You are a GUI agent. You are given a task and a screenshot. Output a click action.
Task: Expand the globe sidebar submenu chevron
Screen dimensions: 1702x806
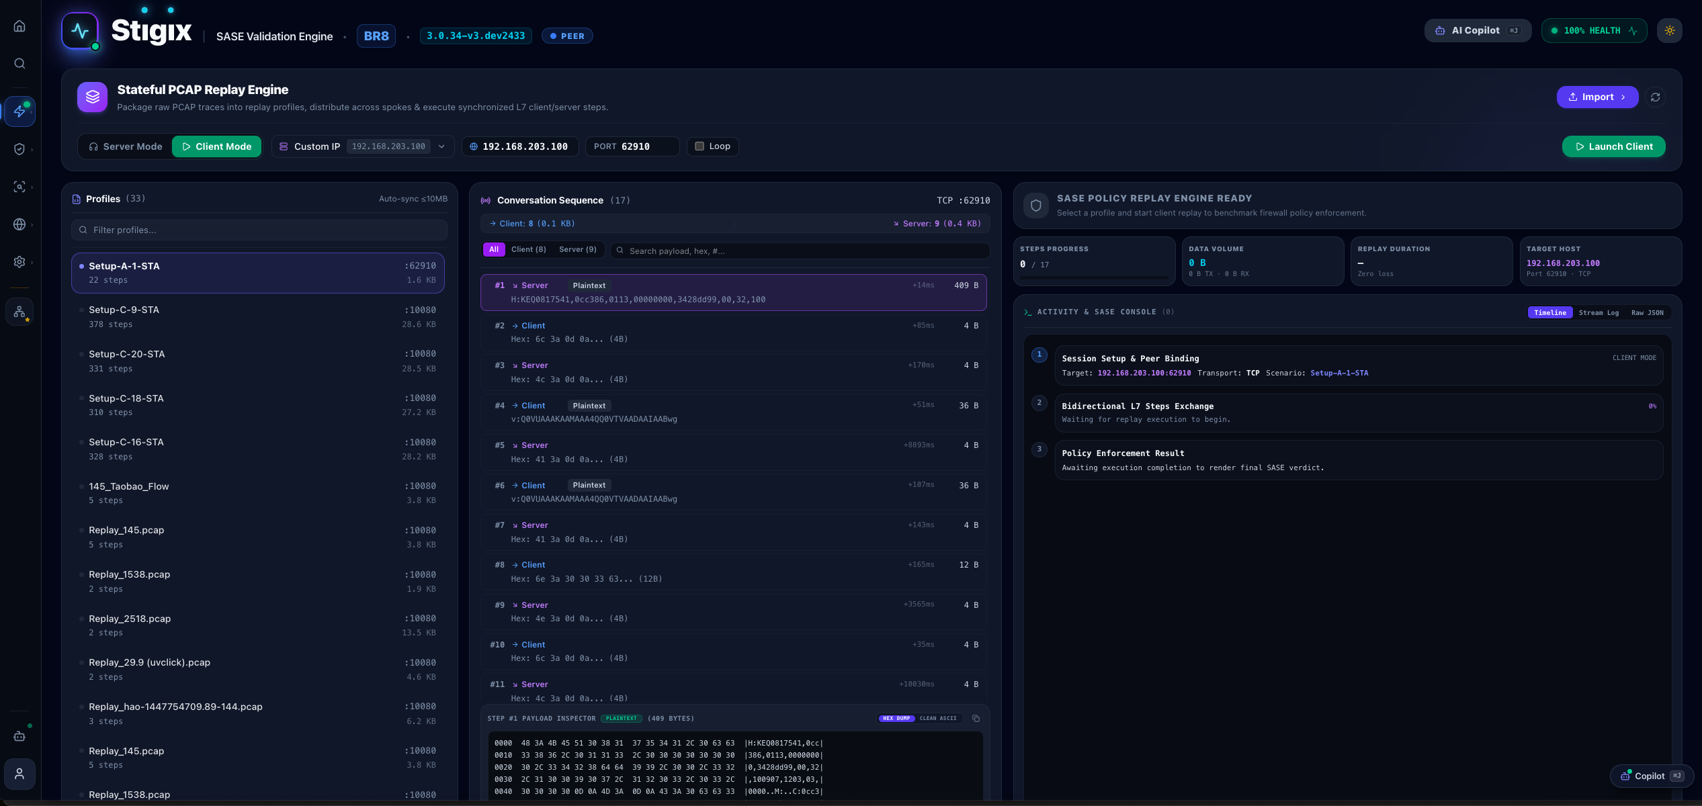pos(32,225)
